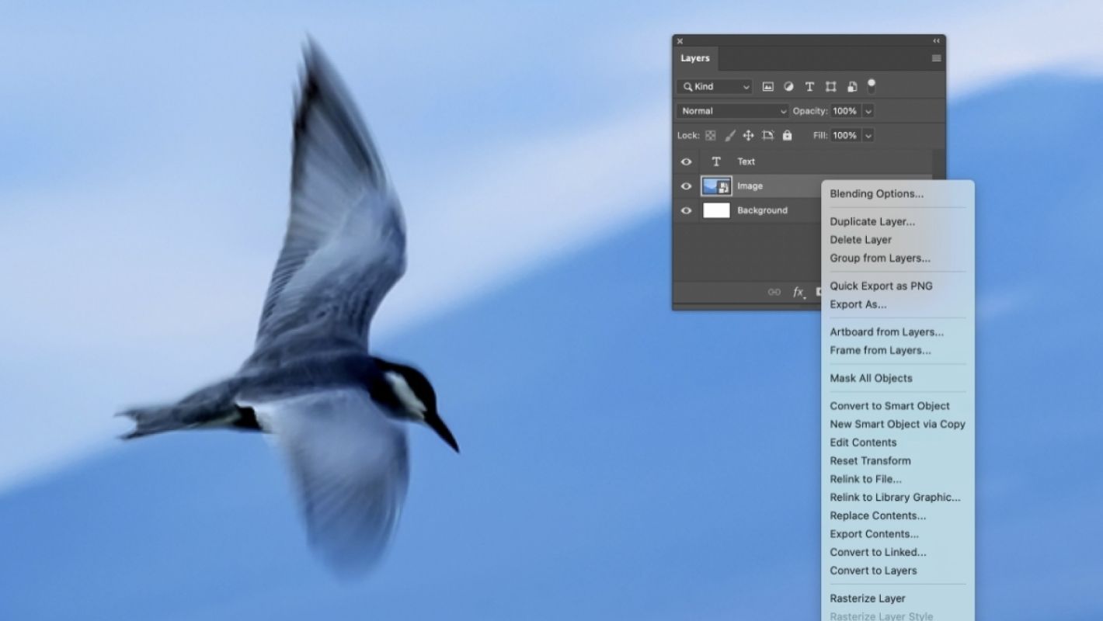Image resolution: width=1103 pixels, height=621 pixels.
Task: Filter layers by type using the Text icon
Action: [809, 86]
